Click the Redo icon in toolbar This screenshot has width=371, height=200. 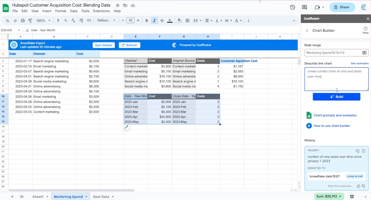[15, 20]
